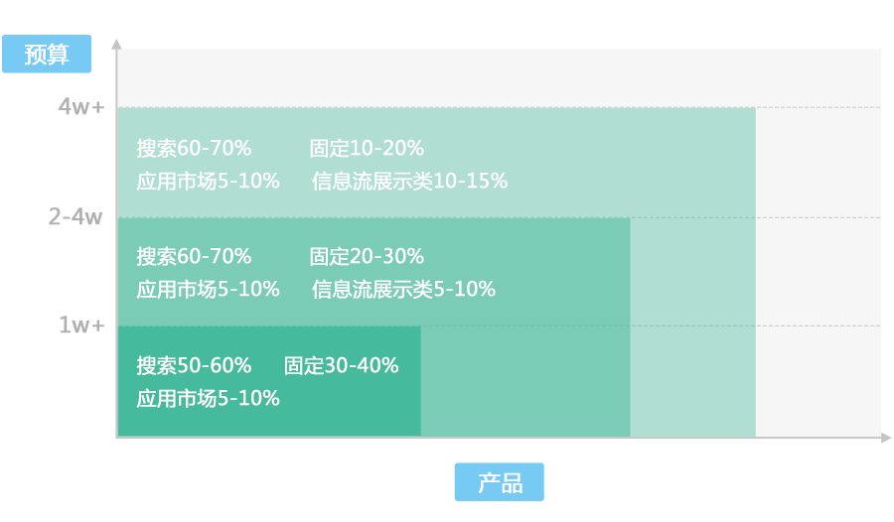Click 应用市场5-10% in the 4w+ tier
The height and width of the screenshot is (522, 894).
click(209, 182)
